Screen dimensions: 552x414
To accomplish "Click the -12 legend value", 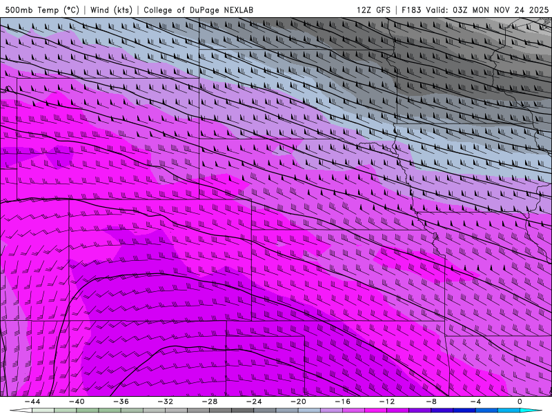I will click(387, 402).
